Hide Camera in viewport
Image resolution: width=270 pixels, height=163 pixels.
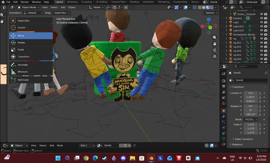point(262,18)
